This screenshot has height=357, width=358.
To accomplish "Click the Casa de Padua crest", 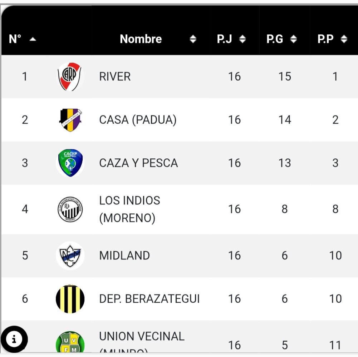I will [70, 120].
